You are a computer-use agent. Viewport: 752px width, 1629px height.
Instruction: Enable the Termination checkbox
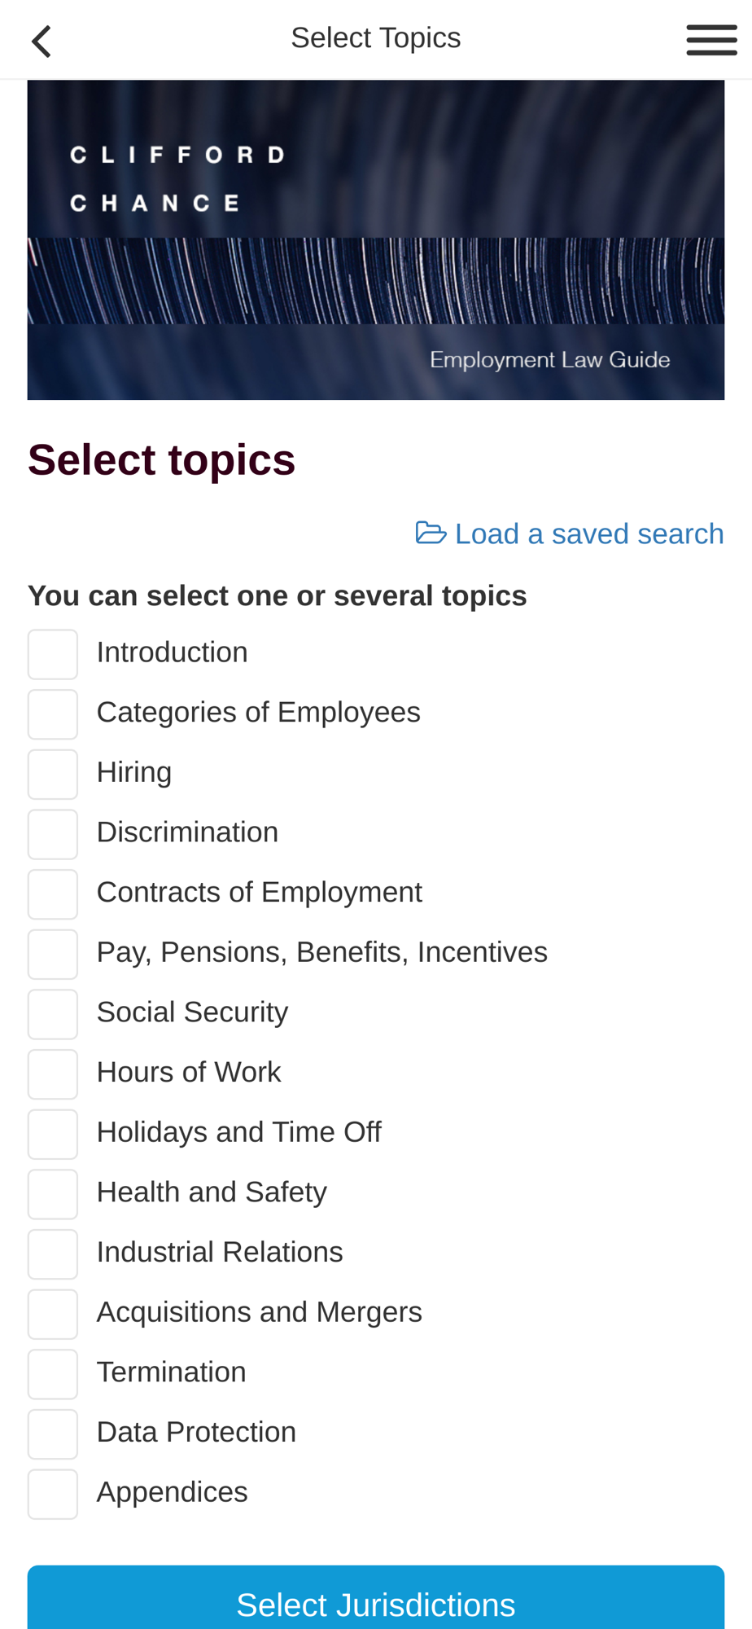point(53,1374)
